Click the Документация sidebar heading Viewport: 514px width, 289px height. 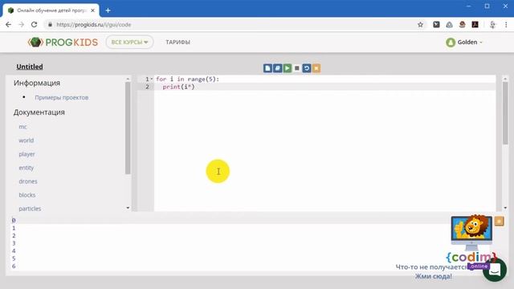[39, 112]
